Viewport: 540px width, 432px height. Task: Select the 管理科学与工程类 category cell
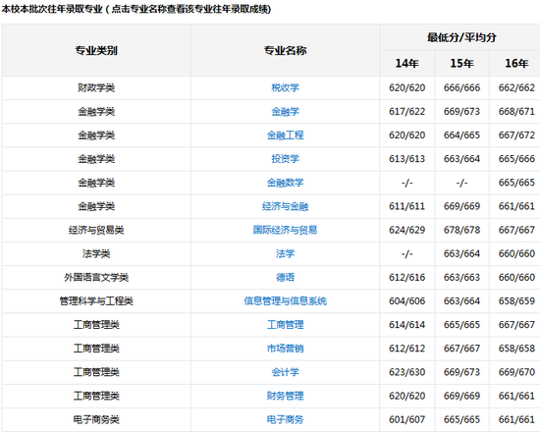[96, 301]
